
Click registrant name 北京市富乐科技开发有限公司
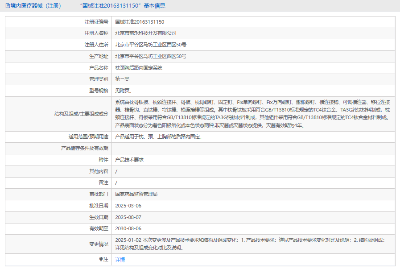point(146,33)
